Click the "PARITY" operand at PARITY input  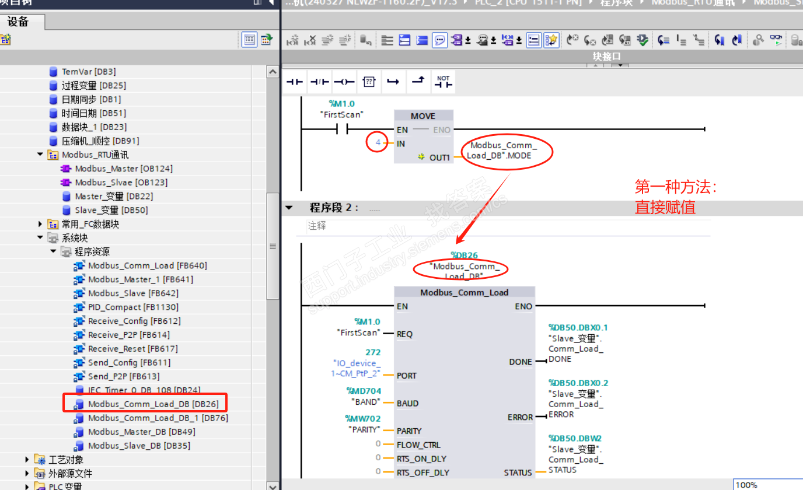click(364, 429)
